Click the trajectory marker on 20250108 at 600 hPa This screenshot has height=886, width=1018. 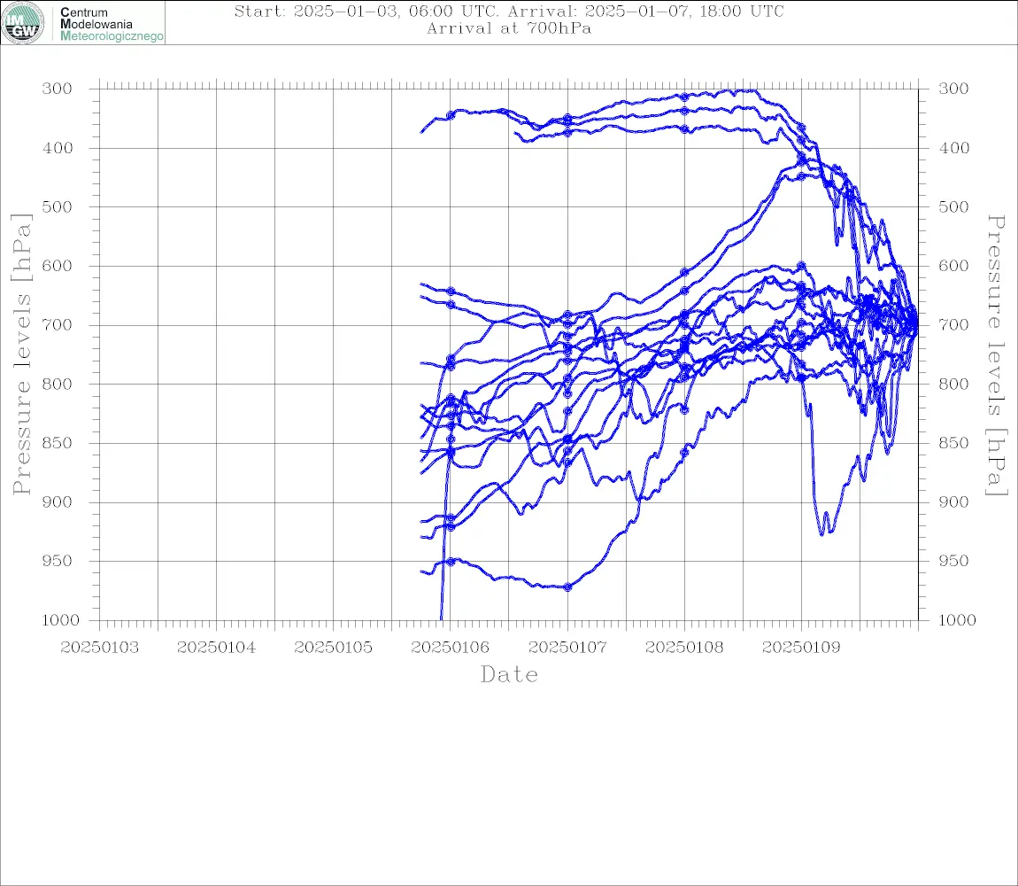pos(684,272)
